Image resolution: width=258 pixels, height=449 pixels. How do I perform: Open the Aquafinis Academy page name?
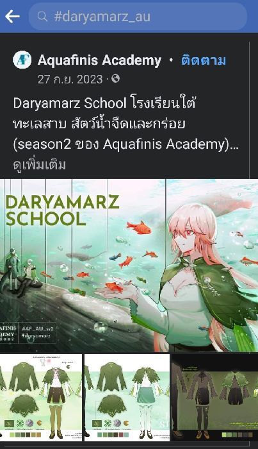99,60
